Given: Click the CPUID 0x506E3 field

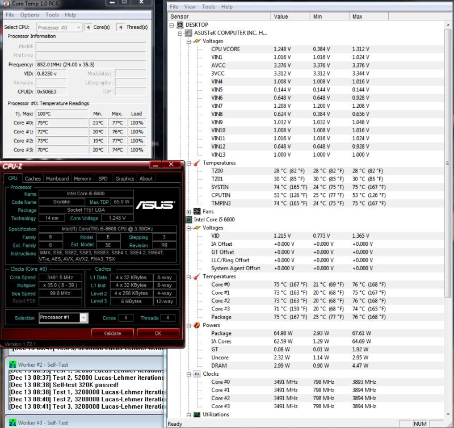Looking at the screenshot, I should (51, 92).
